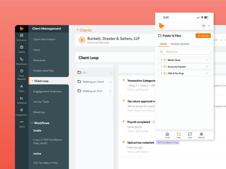Expand the Accounts Payable folder chevron
The image size is (226, 169).
(x=161, y=66)
